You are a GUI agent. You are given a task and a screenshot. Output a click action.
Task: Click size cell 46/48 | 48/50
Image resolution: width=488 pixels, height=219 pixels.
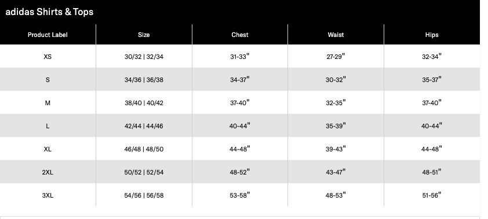144,149
